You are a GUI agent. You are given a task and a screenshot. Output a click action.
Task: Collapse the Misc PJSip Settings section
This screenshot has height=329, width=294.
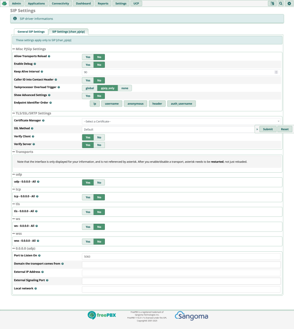tap(14, 49)
